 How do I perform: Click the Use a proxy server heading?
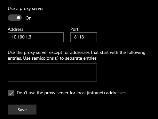tap(26, 9)
